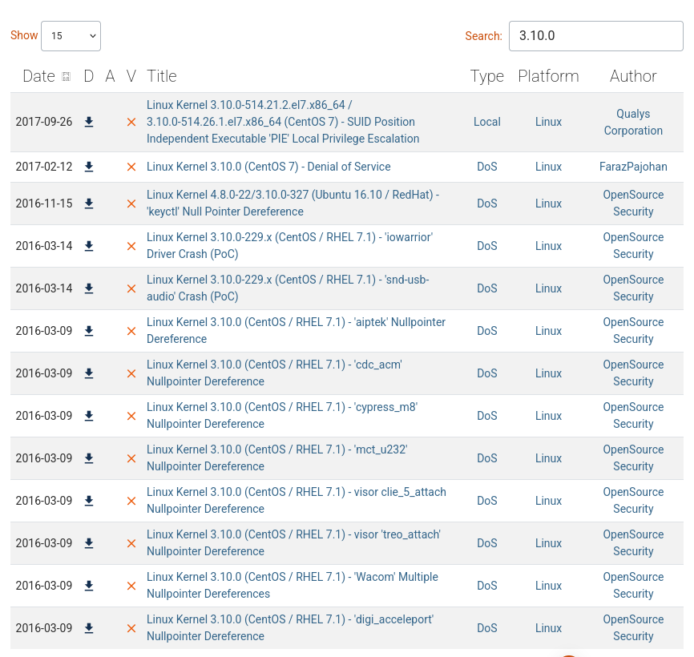Open the 'Wacom' Multiple Nullpointer Dereferences entry

pos(293,586)
